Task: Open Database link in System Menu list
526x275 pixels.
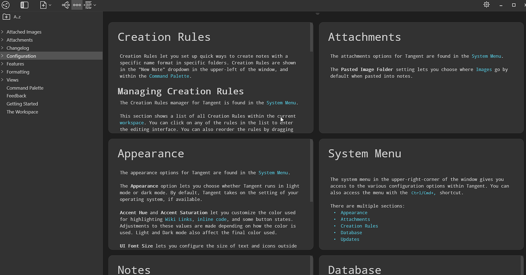Action: pyautogui.click(x=351, y=233)
